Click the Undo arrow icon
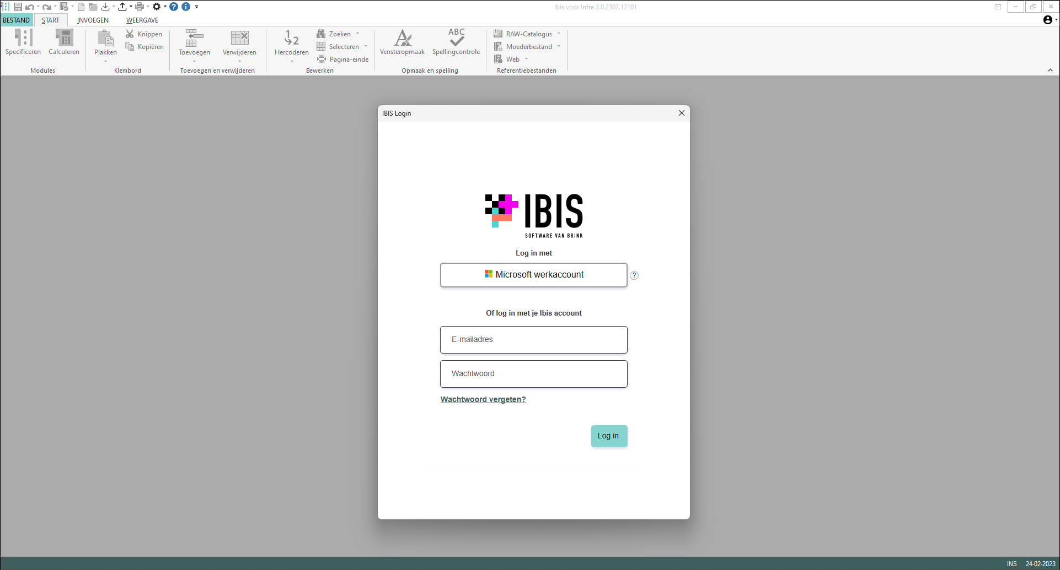 pyautogui.click(x=30, y=7)
